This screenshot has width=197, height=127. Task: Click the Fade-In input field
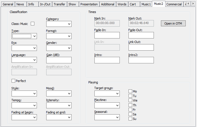(107, 35)
